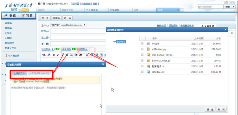This screenshot has height=115, width=238.
Task: Click the nn.jpg file type icon
Action: (x=148, y=44)
